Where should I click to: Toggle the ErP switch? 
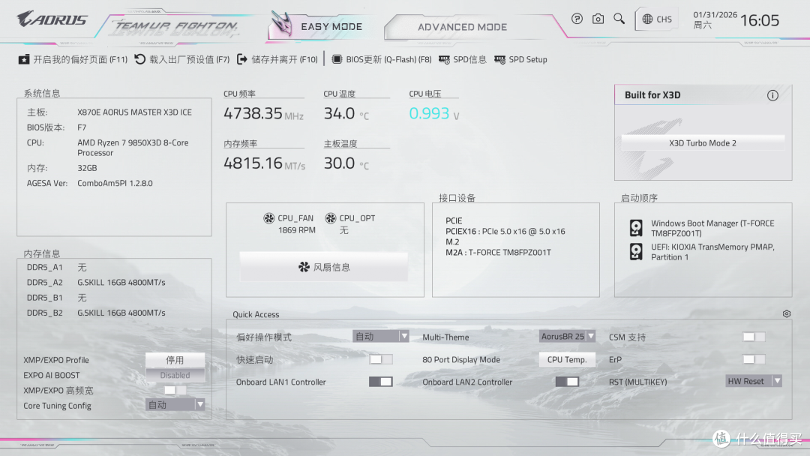coord(753,359)
